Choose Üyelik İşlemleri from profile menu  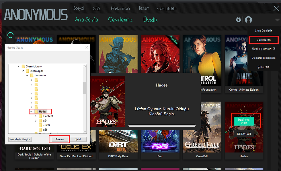pyautogui.click(x=264, y=49)
